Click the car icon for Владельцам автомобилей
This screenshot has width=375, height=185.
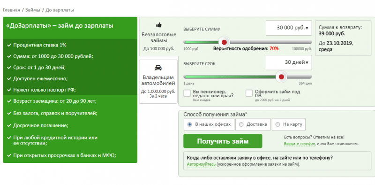tap(158, 68)
